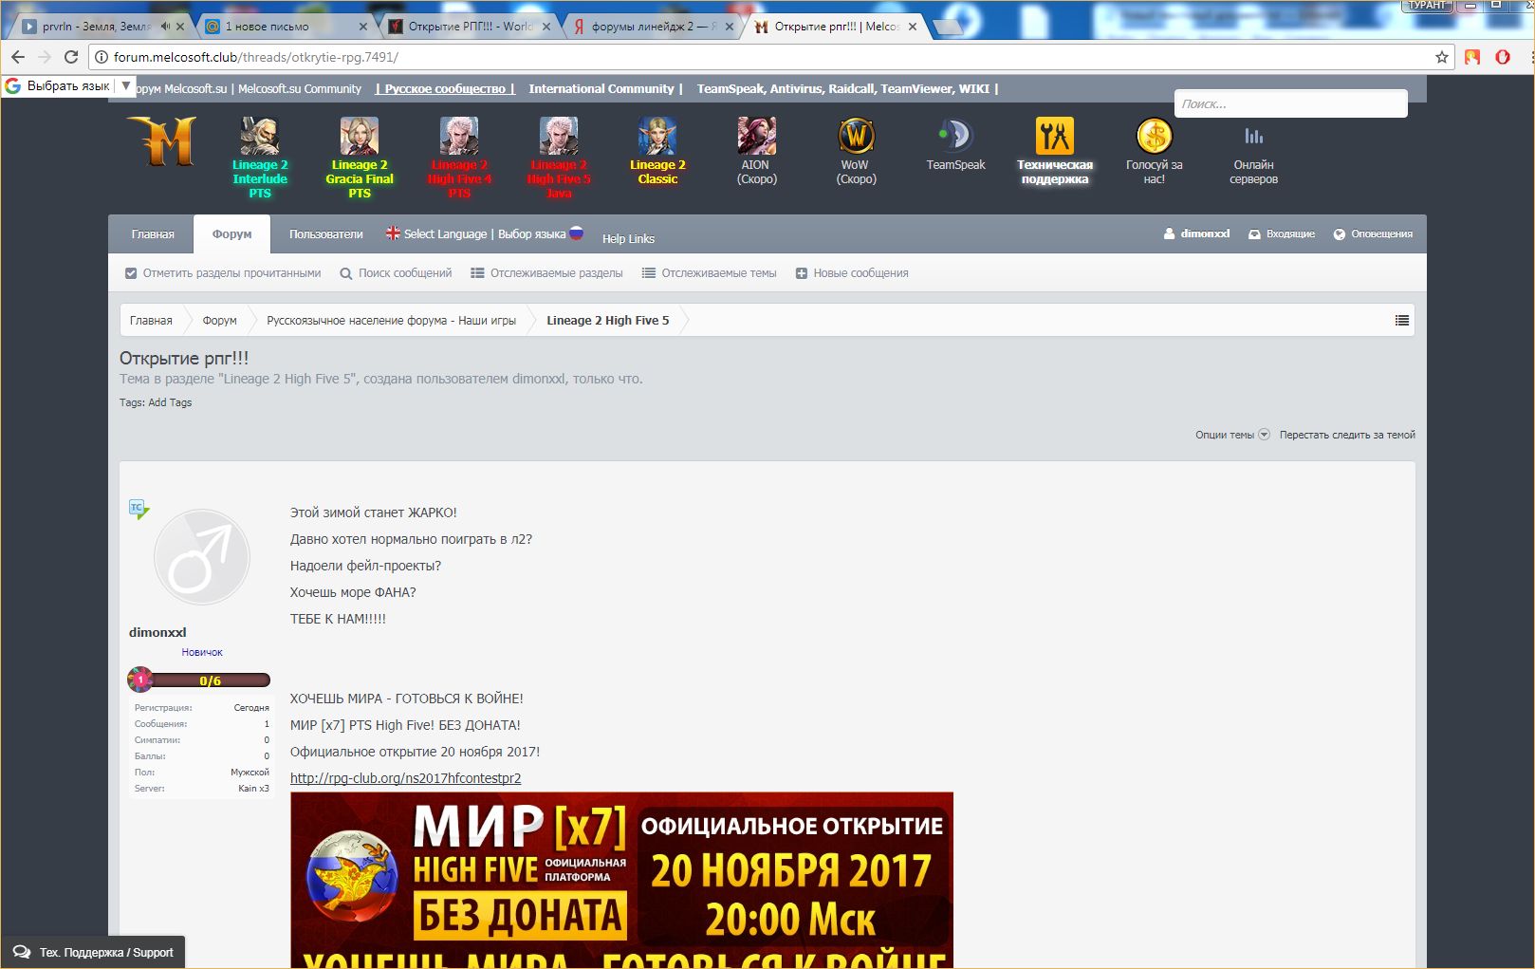The width and height of the screenshot is (1535, 969).
Task: Click the TC badge icon above the avatar
Action: point(139,509)
